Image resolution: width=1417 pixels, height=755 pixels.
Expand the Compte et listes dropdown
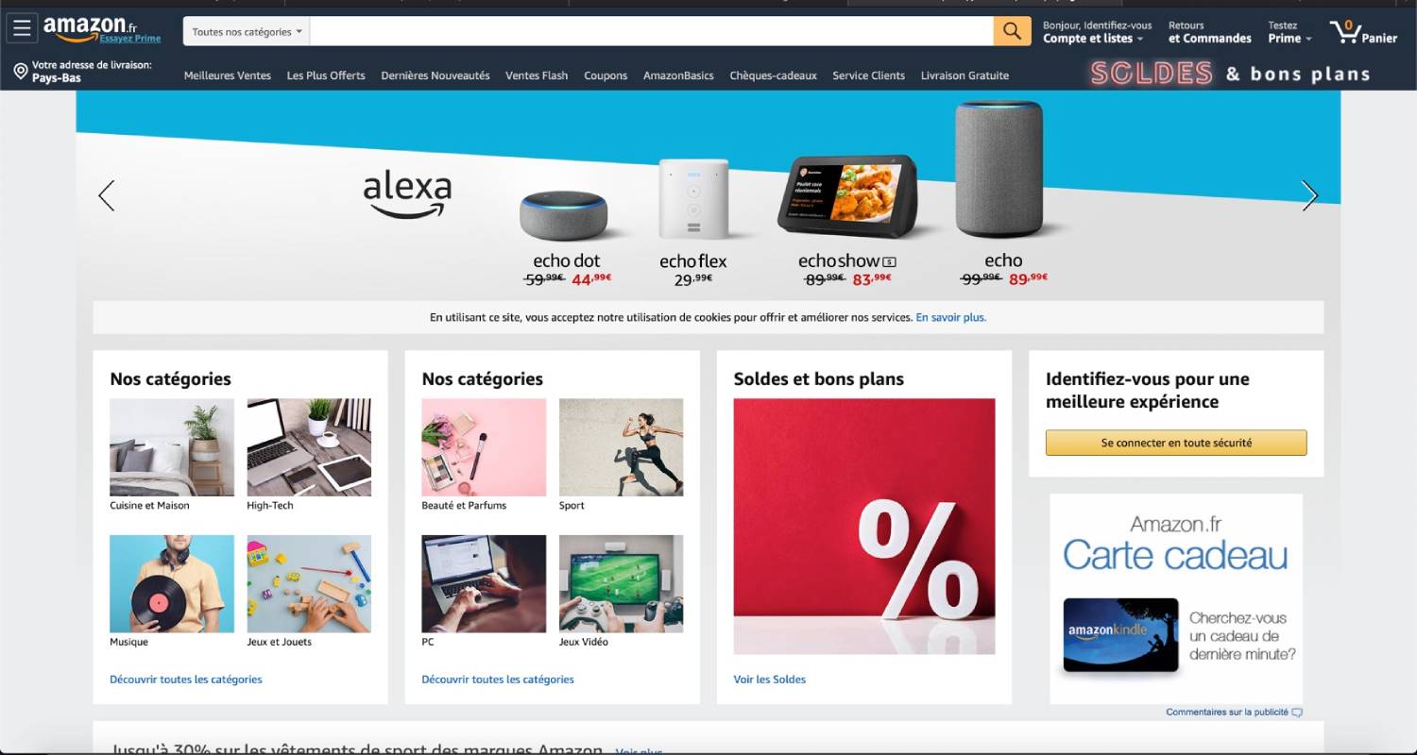tap(1093, 39)
